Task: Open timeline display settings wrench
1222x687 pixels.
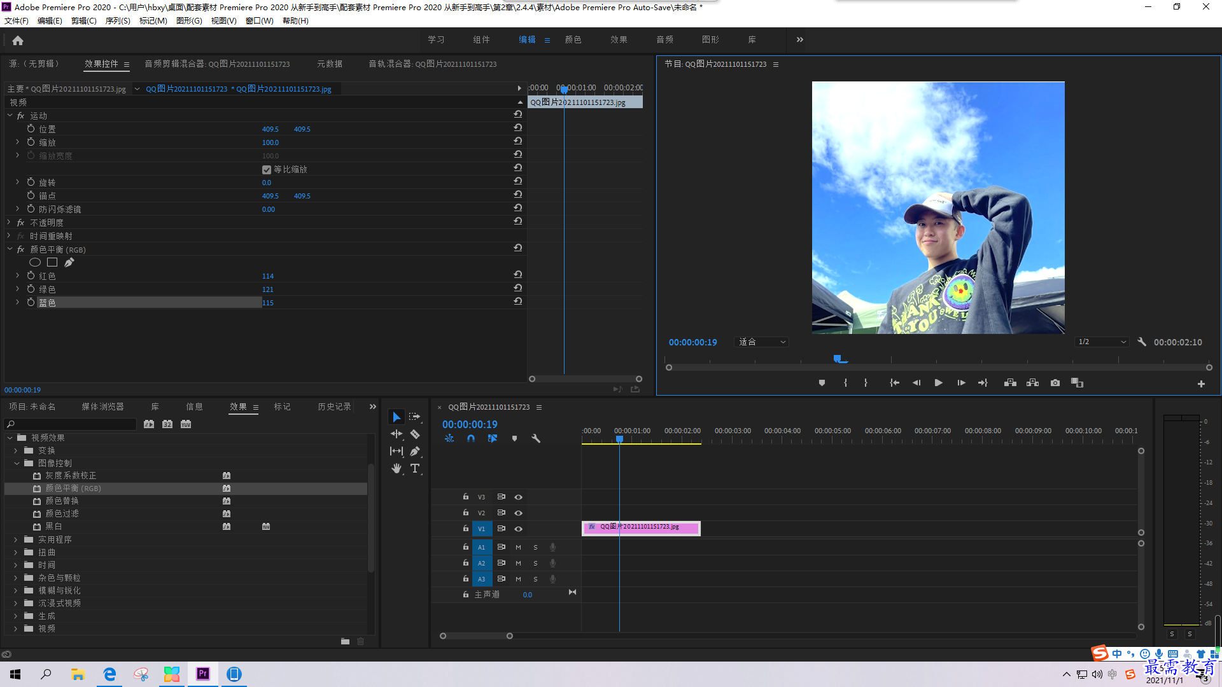Action: (536, 439)
